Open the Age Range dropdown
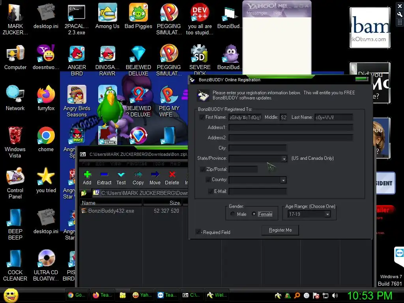The height and width of the screenshot is (303, 404). coord(327,214)
